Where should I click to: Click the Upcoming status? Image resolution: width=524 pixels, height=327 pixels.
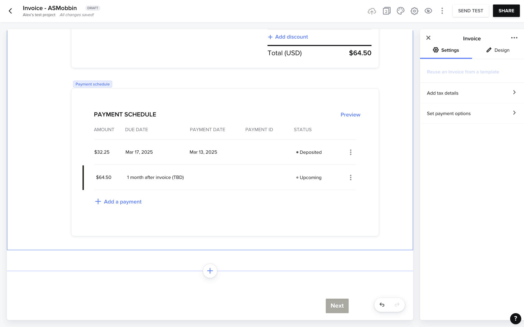tap(309, 178)
